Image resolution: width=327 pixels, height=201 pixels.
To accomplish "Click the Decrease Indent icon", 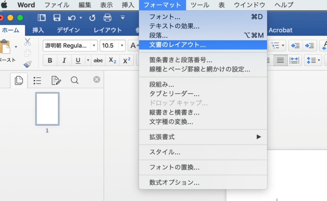I will [x=295, y=46].
